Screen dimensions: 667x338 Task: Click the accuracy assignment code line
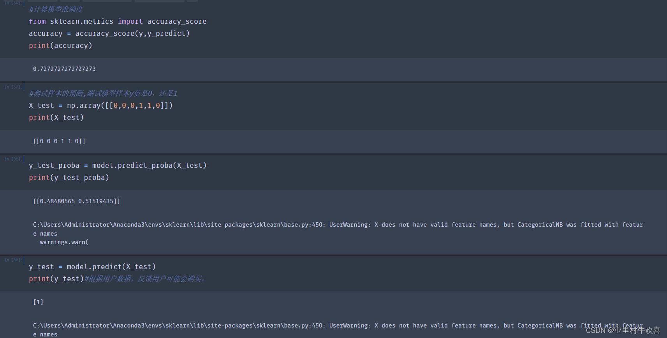pos(109,33)
